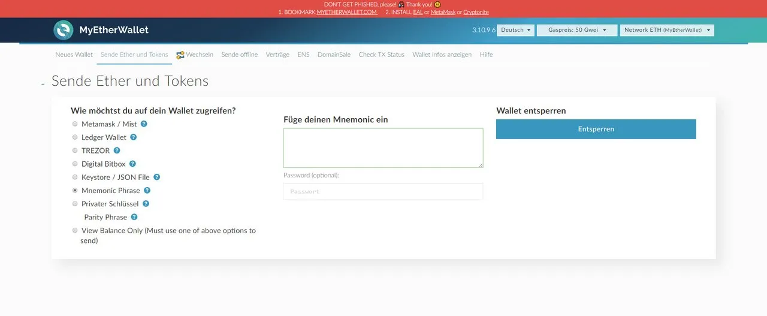767x316 pixels.
Task: Select Mnemonic Phrase radio option
Action: tap(75, 191)
